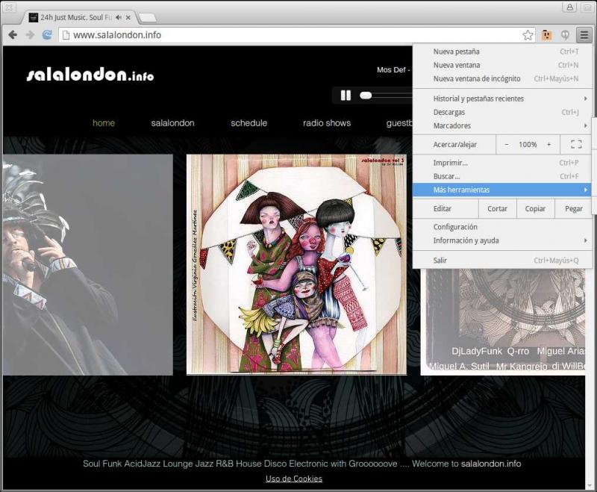Image resolution: width=597 pixels, height=492 pixels.
Task: Open the radio shows nav link
Action: tap(327, 123)
